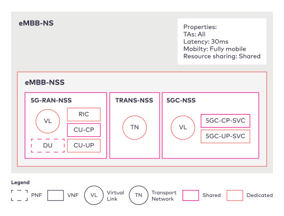Click the 5GC-UP-SVC box
The image size is (284, 216).
(x=226, y=136)
